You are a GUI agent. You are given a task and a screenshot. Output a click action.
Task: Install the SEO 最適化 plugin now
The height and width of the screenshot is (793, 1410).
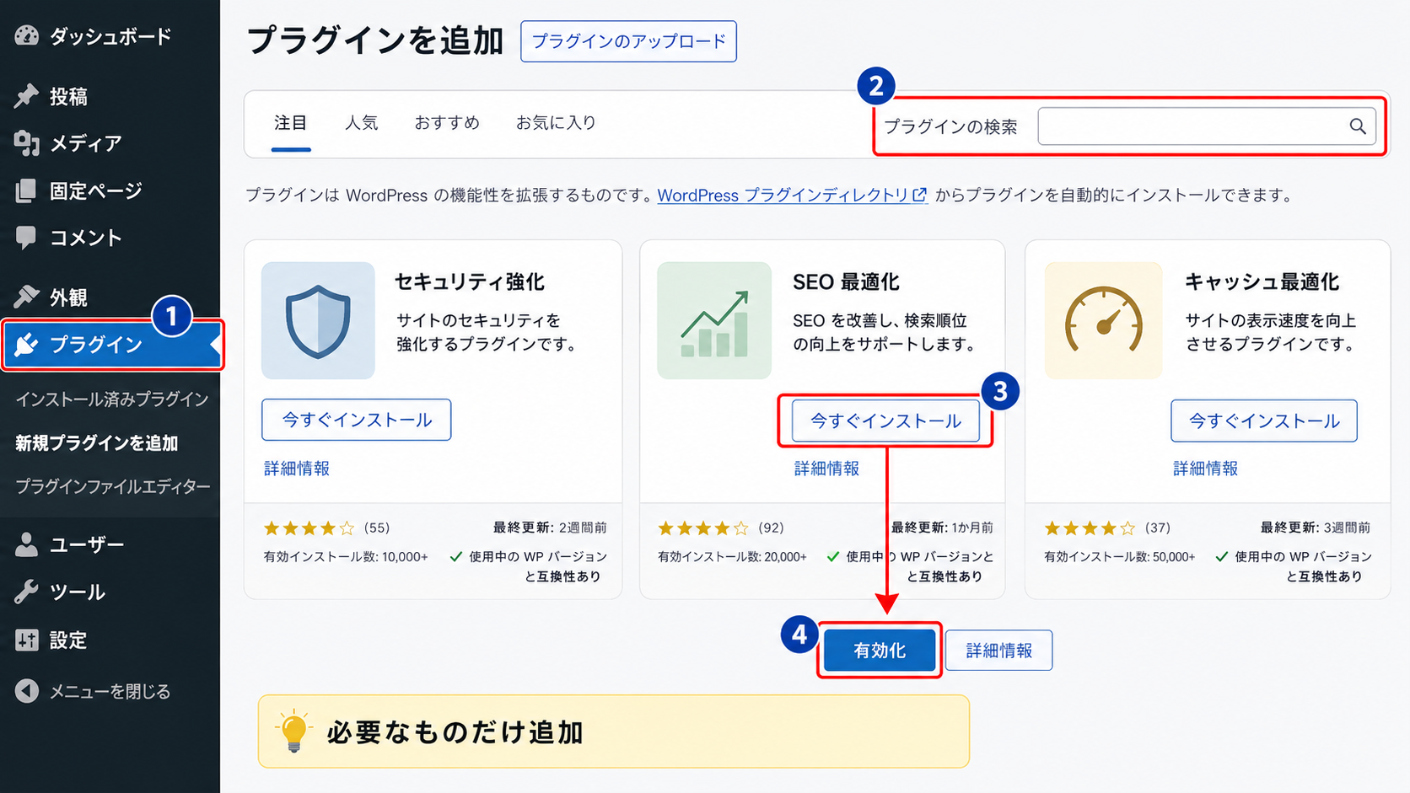pos(885,421)
